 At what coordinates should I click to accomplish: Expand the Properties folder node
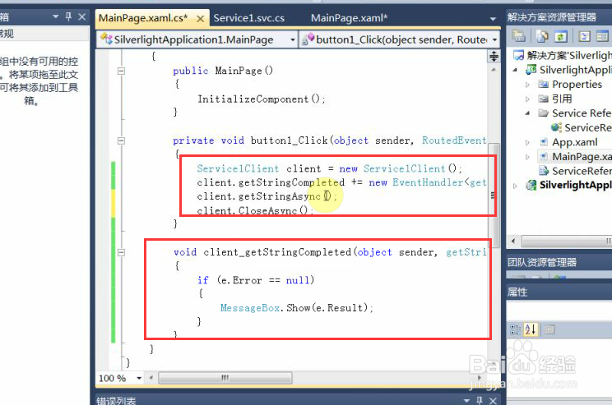click(527, 85)
